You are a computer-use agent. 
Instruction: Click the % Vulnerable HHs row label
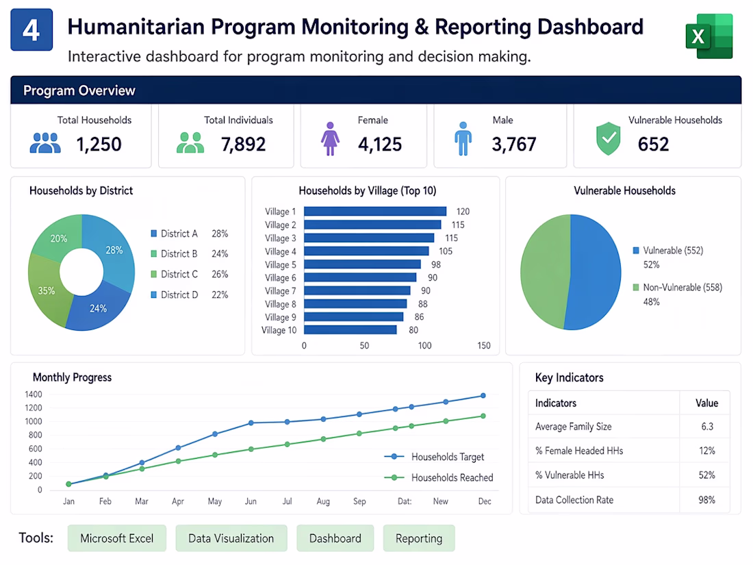coord(570,475)
